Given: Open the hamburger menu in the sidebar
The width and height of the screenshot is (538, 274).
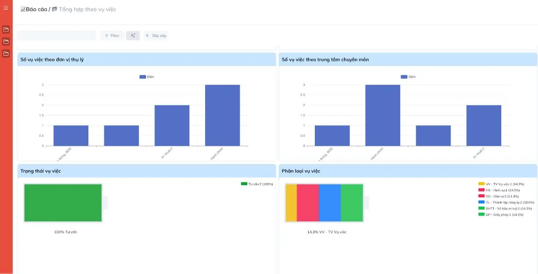Looking at the screenshot, I should coord(6,8).
